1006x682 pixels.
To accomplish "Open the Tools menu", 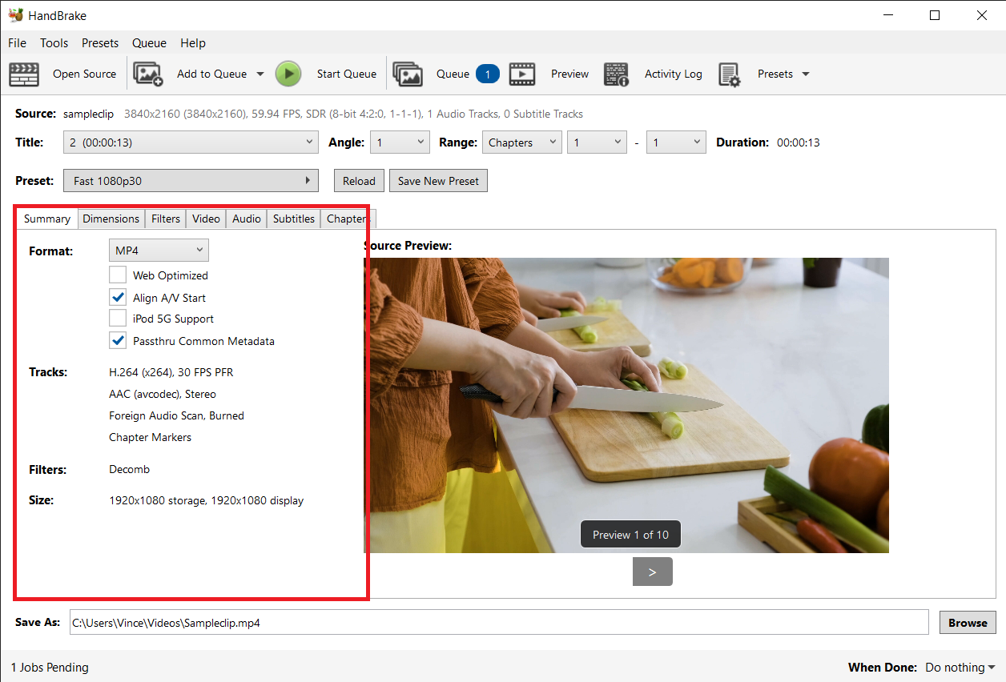I will 54,42.
